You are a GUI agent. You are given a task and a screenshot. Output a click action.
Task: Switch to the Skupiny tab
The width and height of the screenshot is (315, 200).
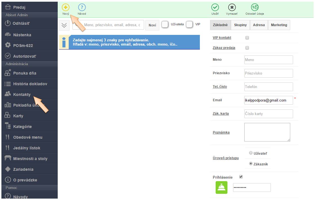(240, 25)
